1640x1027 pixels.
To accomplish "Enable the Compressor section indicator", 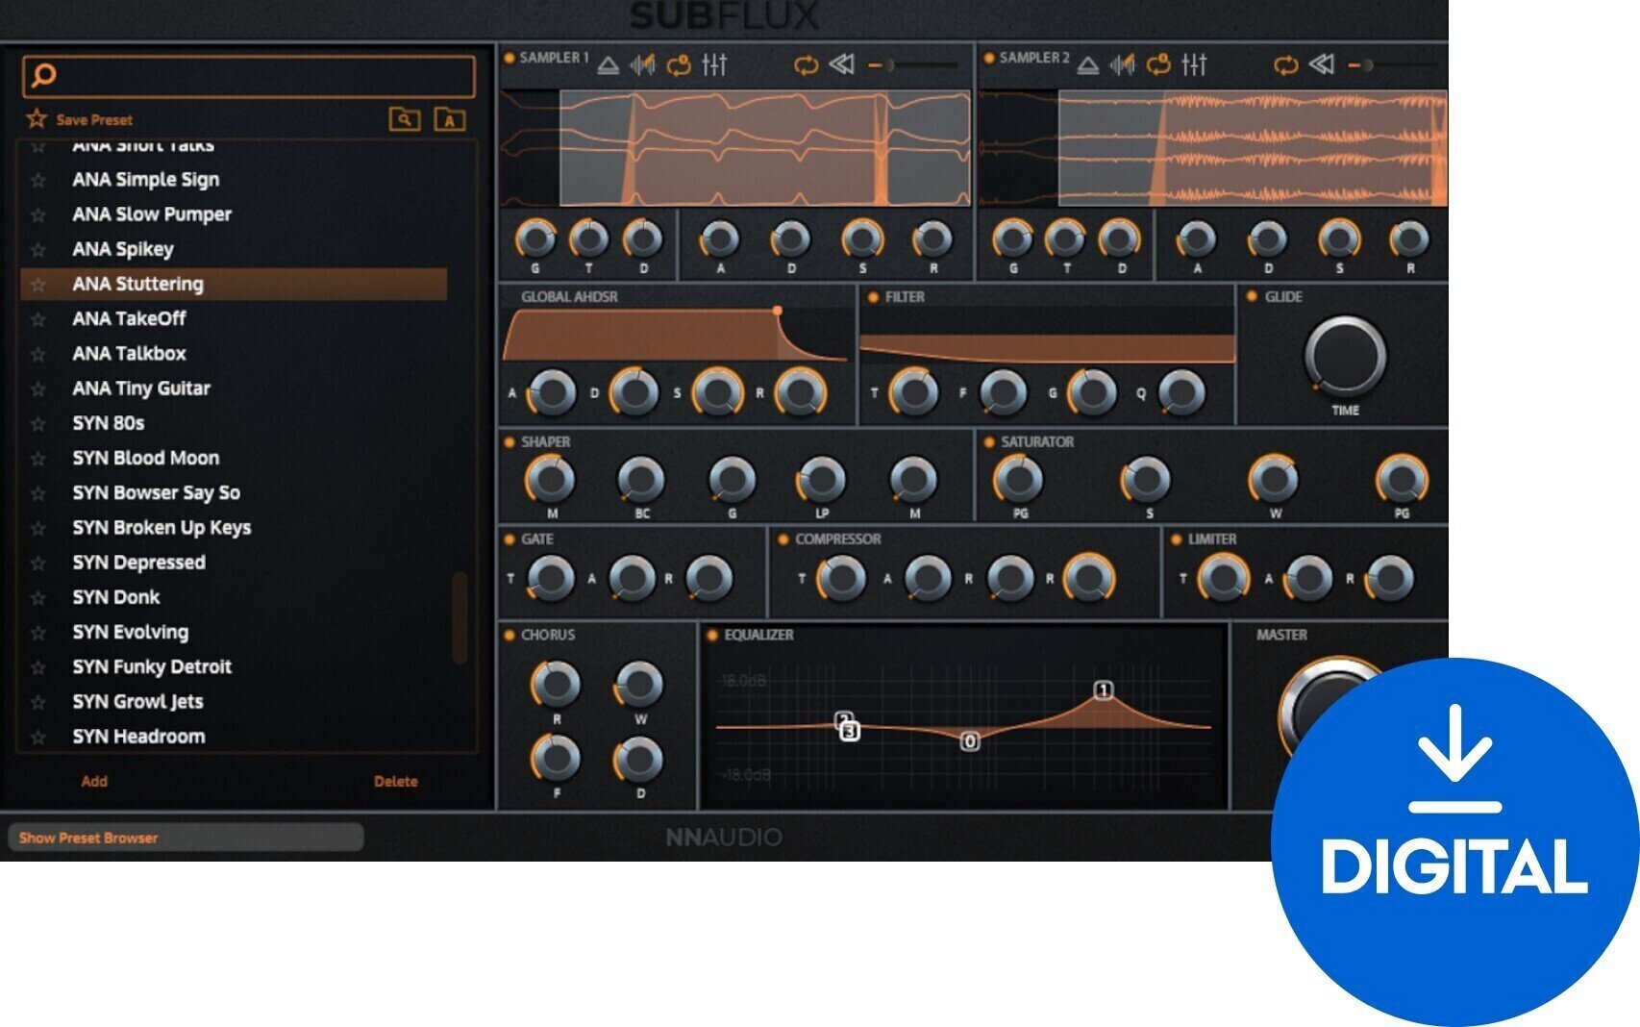I will (x=783, y=539).
